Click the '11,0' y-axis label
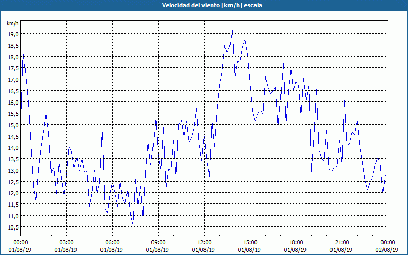 (x=14, y=216)
